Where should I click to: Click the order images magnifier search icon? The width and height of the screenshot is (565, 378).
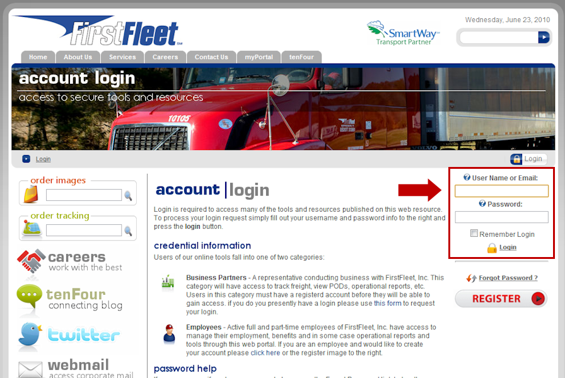pos(128,195)
